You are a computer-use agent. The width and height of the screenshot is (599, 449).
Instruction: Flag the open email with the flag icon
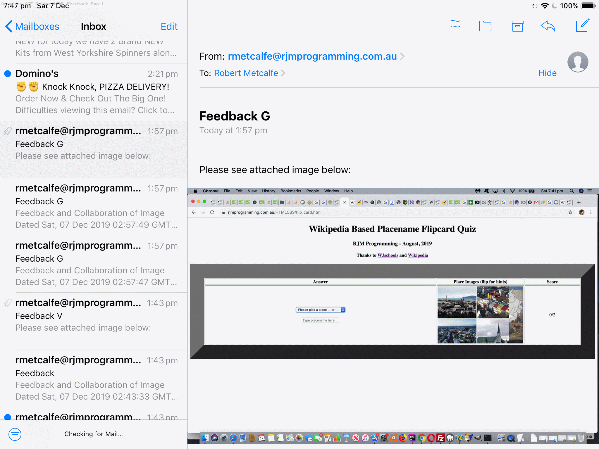tap(455, 26)
